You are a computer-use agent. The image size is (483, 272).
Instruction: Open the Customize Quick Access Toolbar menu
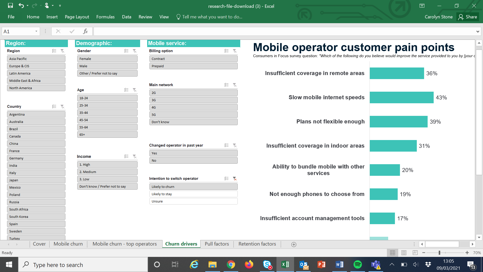[x=60, y=5]
